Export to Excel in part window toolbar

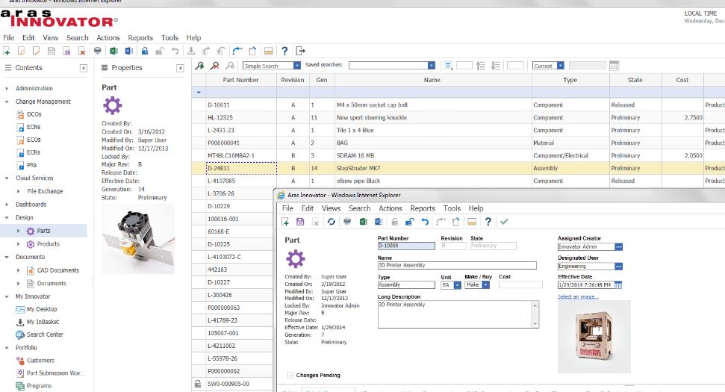coord(363,222)
